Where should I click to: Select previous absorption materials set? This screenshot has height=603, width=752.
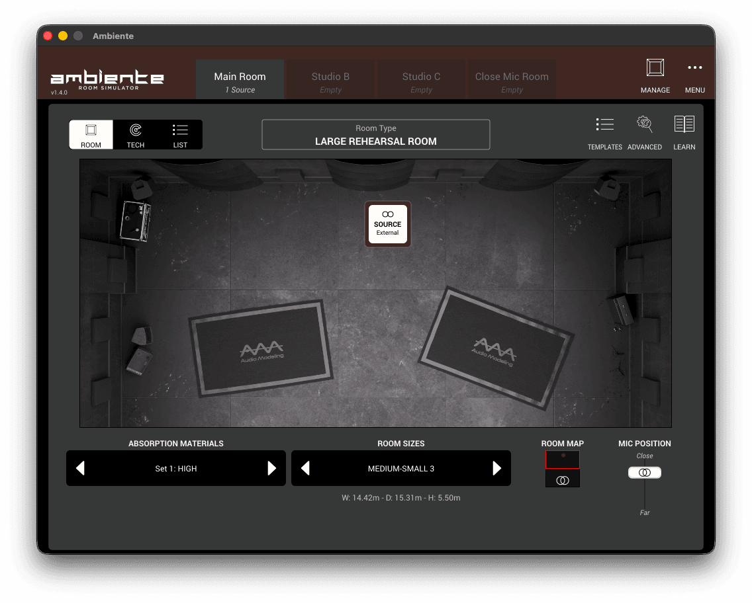click(81, 469)
